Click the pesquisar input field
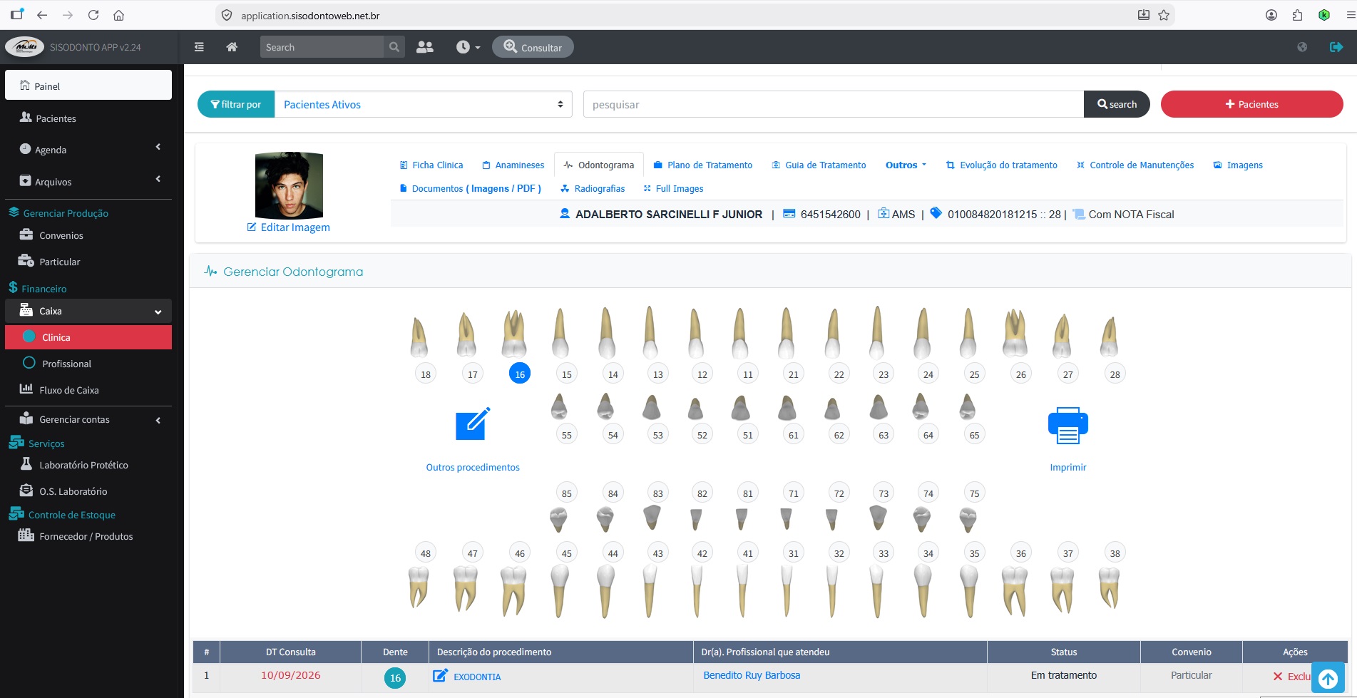This screenshot has height=698, width=1357. tap(833, 104)
